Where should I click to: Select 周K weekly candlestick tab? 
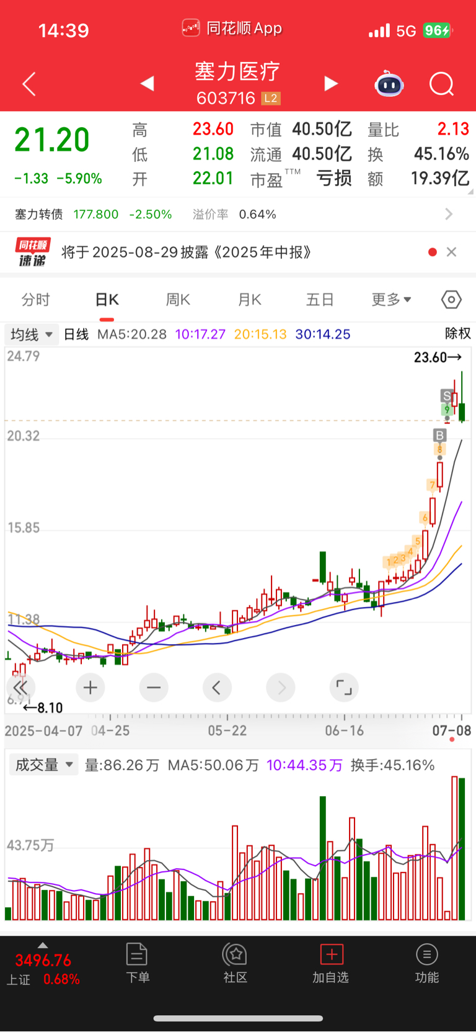click(x=178, y=300)
